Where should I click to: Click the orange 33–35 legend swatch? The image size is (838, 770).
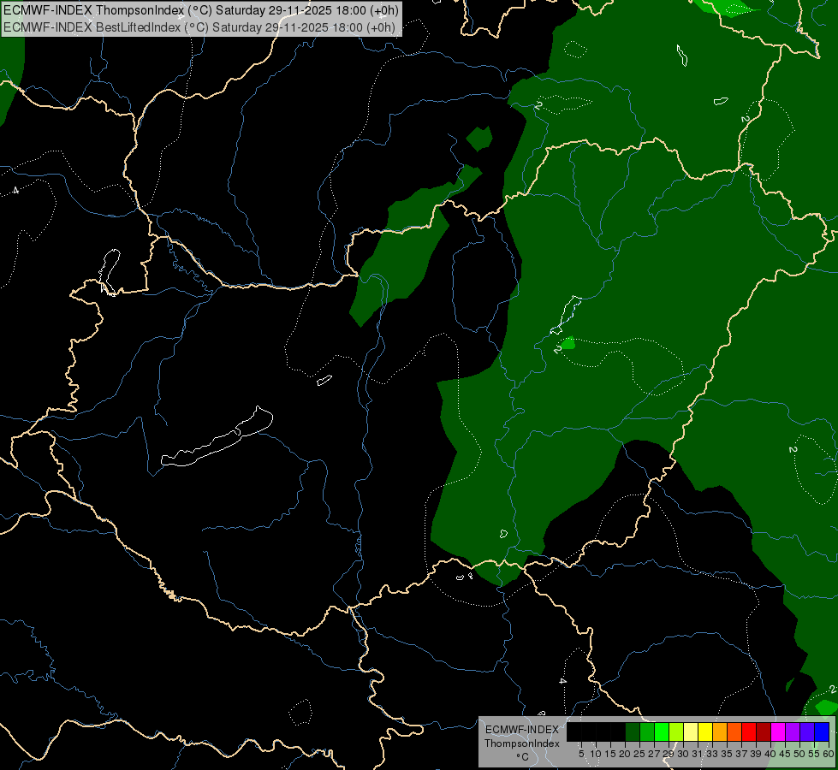click(x=720, y=731)
